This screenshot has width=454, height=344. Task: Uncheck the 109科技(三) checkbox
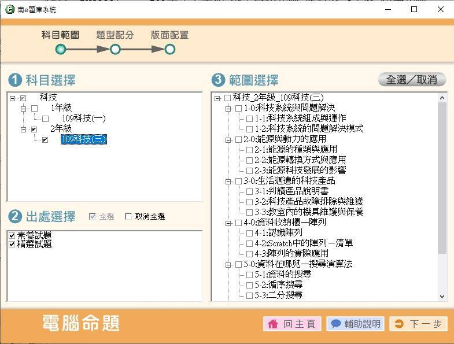(45, 140)
